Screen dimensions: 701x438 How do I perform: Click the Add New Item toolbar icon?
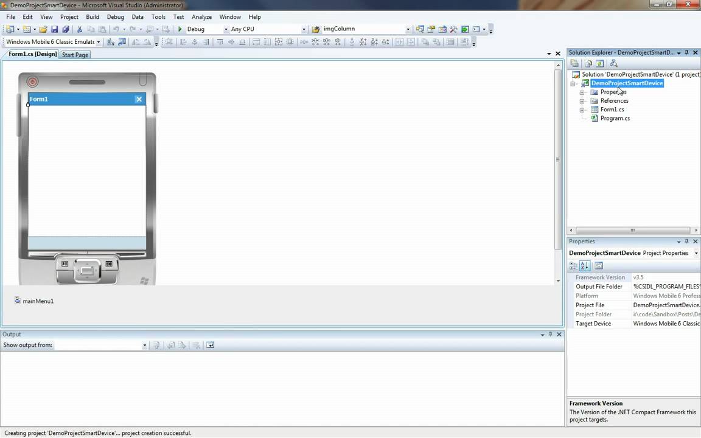(27, 29)
